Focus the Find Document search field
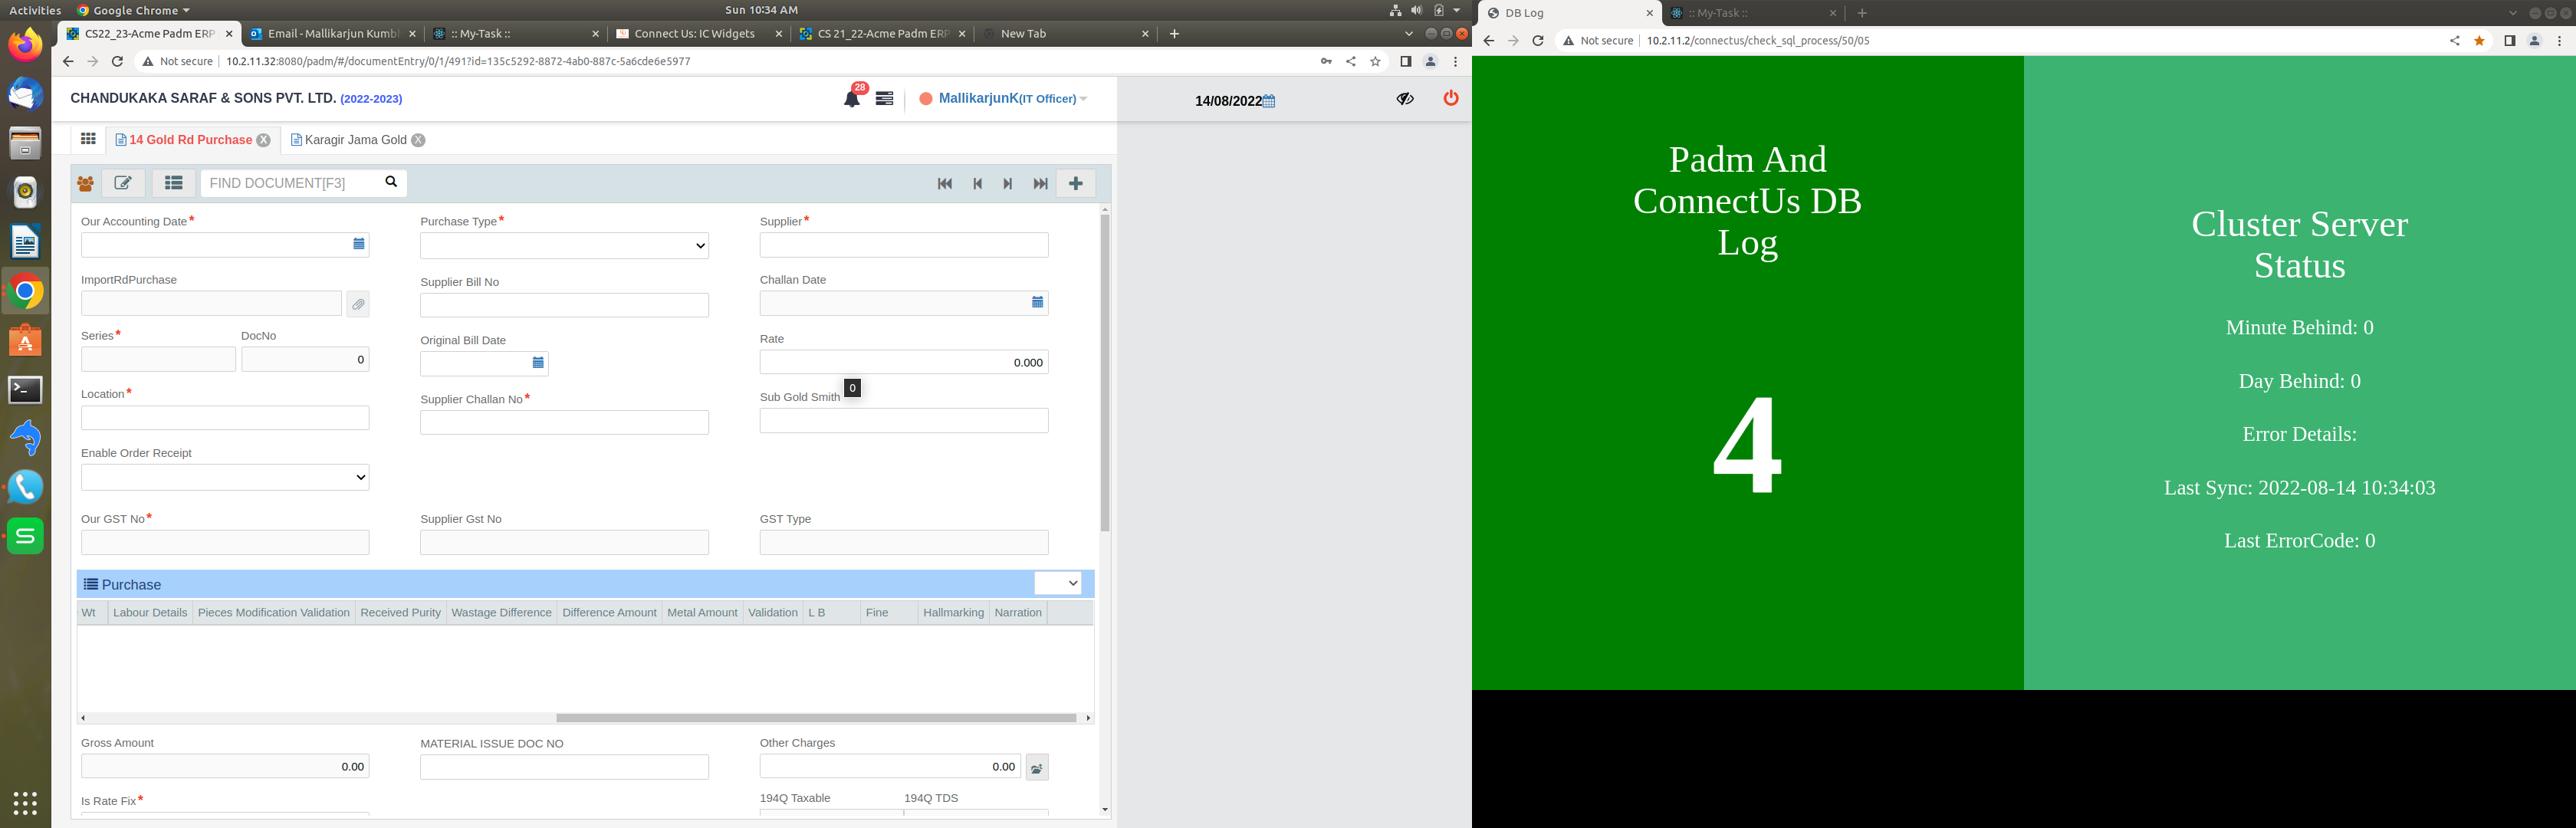Viewport: 2576px width, 828px height. pyautogui.click(x=291, y=183)
